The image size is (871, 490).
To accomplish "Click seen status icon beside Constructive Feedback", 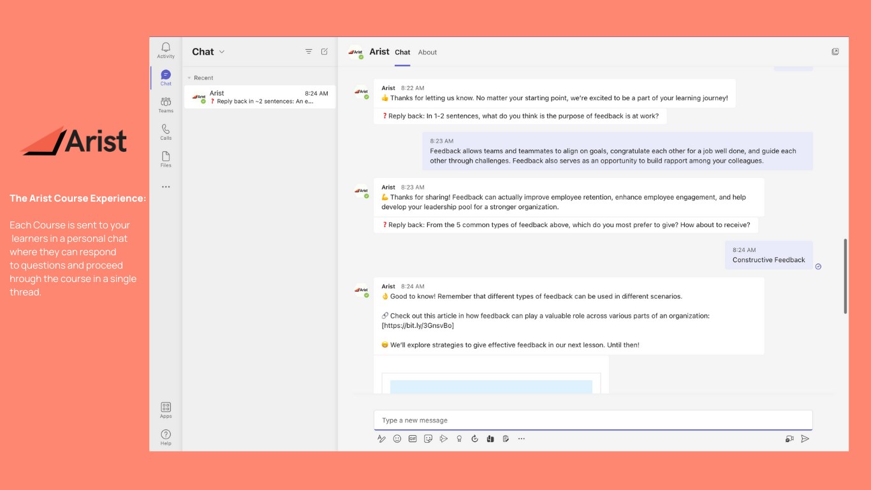I will pos(819,267).
